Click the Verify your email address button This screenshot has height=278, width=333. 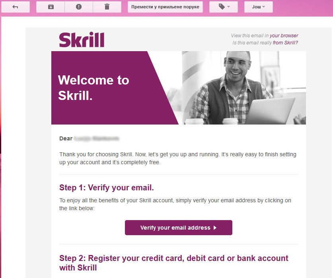coord(178,228)
